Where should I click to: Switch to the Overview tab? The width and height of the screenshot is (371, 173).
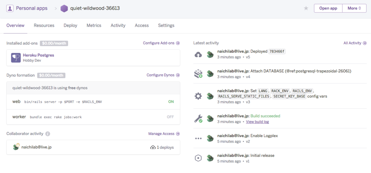point(15,26)
